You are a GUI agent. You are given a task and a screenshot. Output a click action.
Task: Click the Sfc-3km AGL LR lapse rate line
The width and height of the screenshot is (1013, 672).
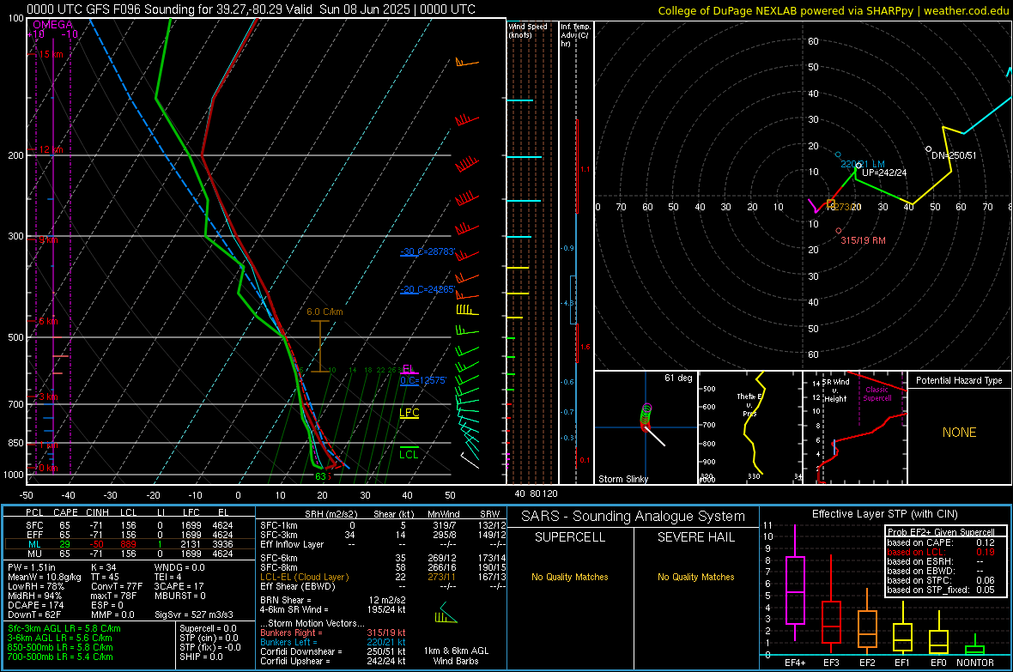[x=64, y=628]
